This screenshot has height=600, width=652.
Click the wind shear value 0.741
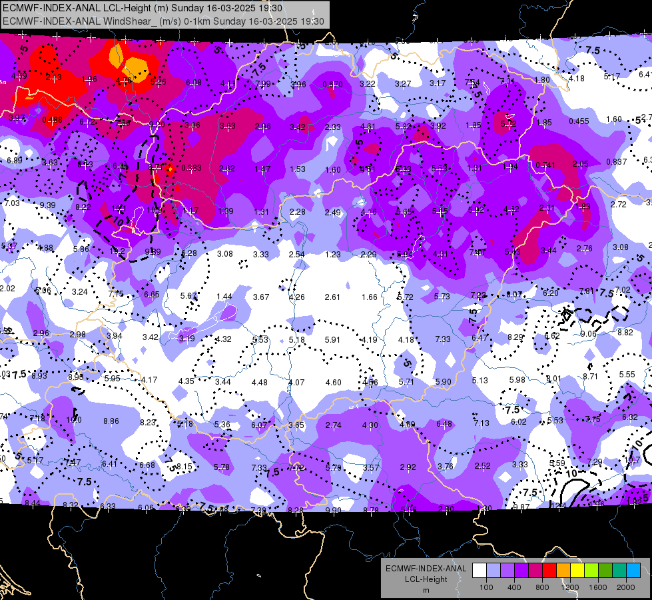[545, 165]
